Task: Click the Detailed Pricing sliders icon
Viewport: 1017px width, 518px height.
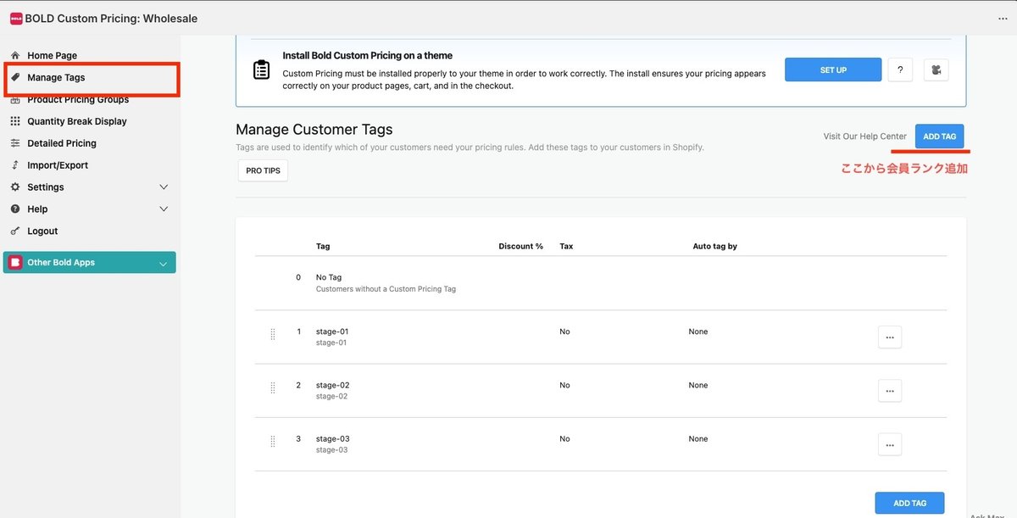Action: (x=15, y=143)
